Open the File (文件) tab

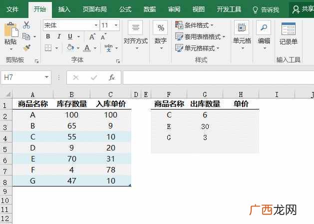12,9
